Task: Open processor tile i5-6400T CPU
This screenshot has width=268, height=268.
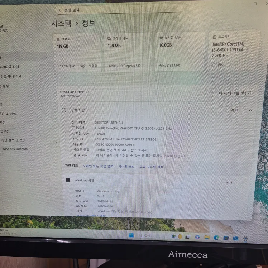Action: click(234, 50)
